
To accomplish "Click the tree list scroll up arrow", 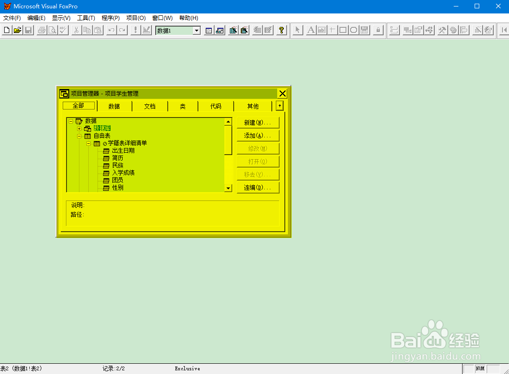I will click(228, 122).
